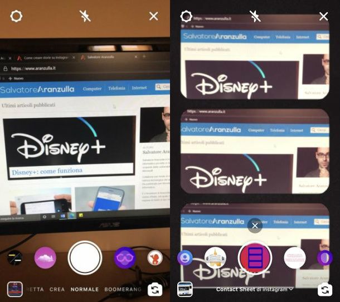The image size is (340, 302).
Task: Expand Contact Sheet di Instagram dropdown
Action: click(x=255, y=289)
